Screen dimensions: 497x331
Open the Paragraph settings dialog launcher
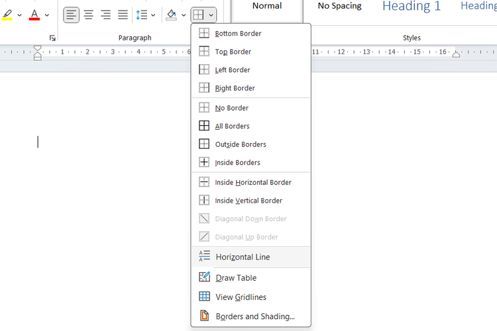coord(52,38)
